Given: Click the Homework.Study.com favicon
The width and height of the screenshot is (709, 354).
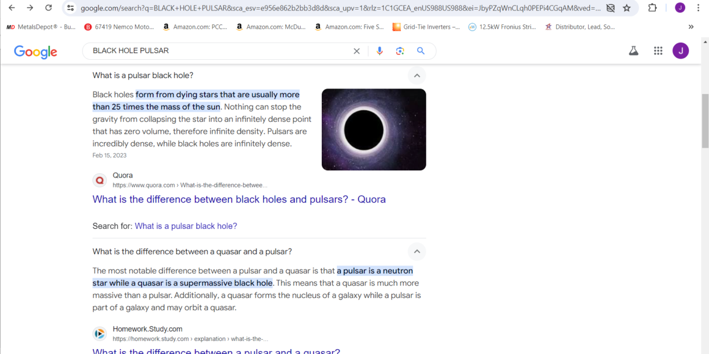Looking at the screenshot, I should (100, 334).
